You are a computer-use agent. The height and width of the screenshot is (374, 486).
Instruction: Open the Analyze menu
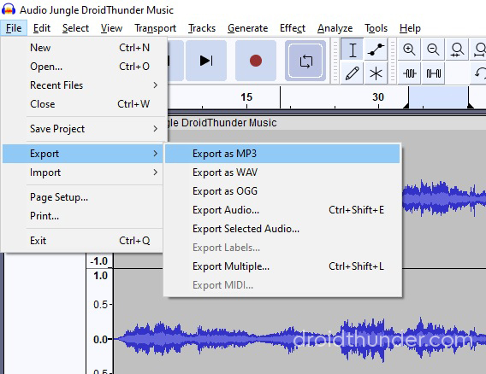click(x=335, y=28)
